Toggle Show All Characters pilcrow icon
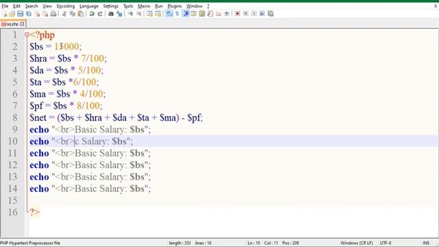The height and width of the screenshot is (247, 439). point(177,14)
